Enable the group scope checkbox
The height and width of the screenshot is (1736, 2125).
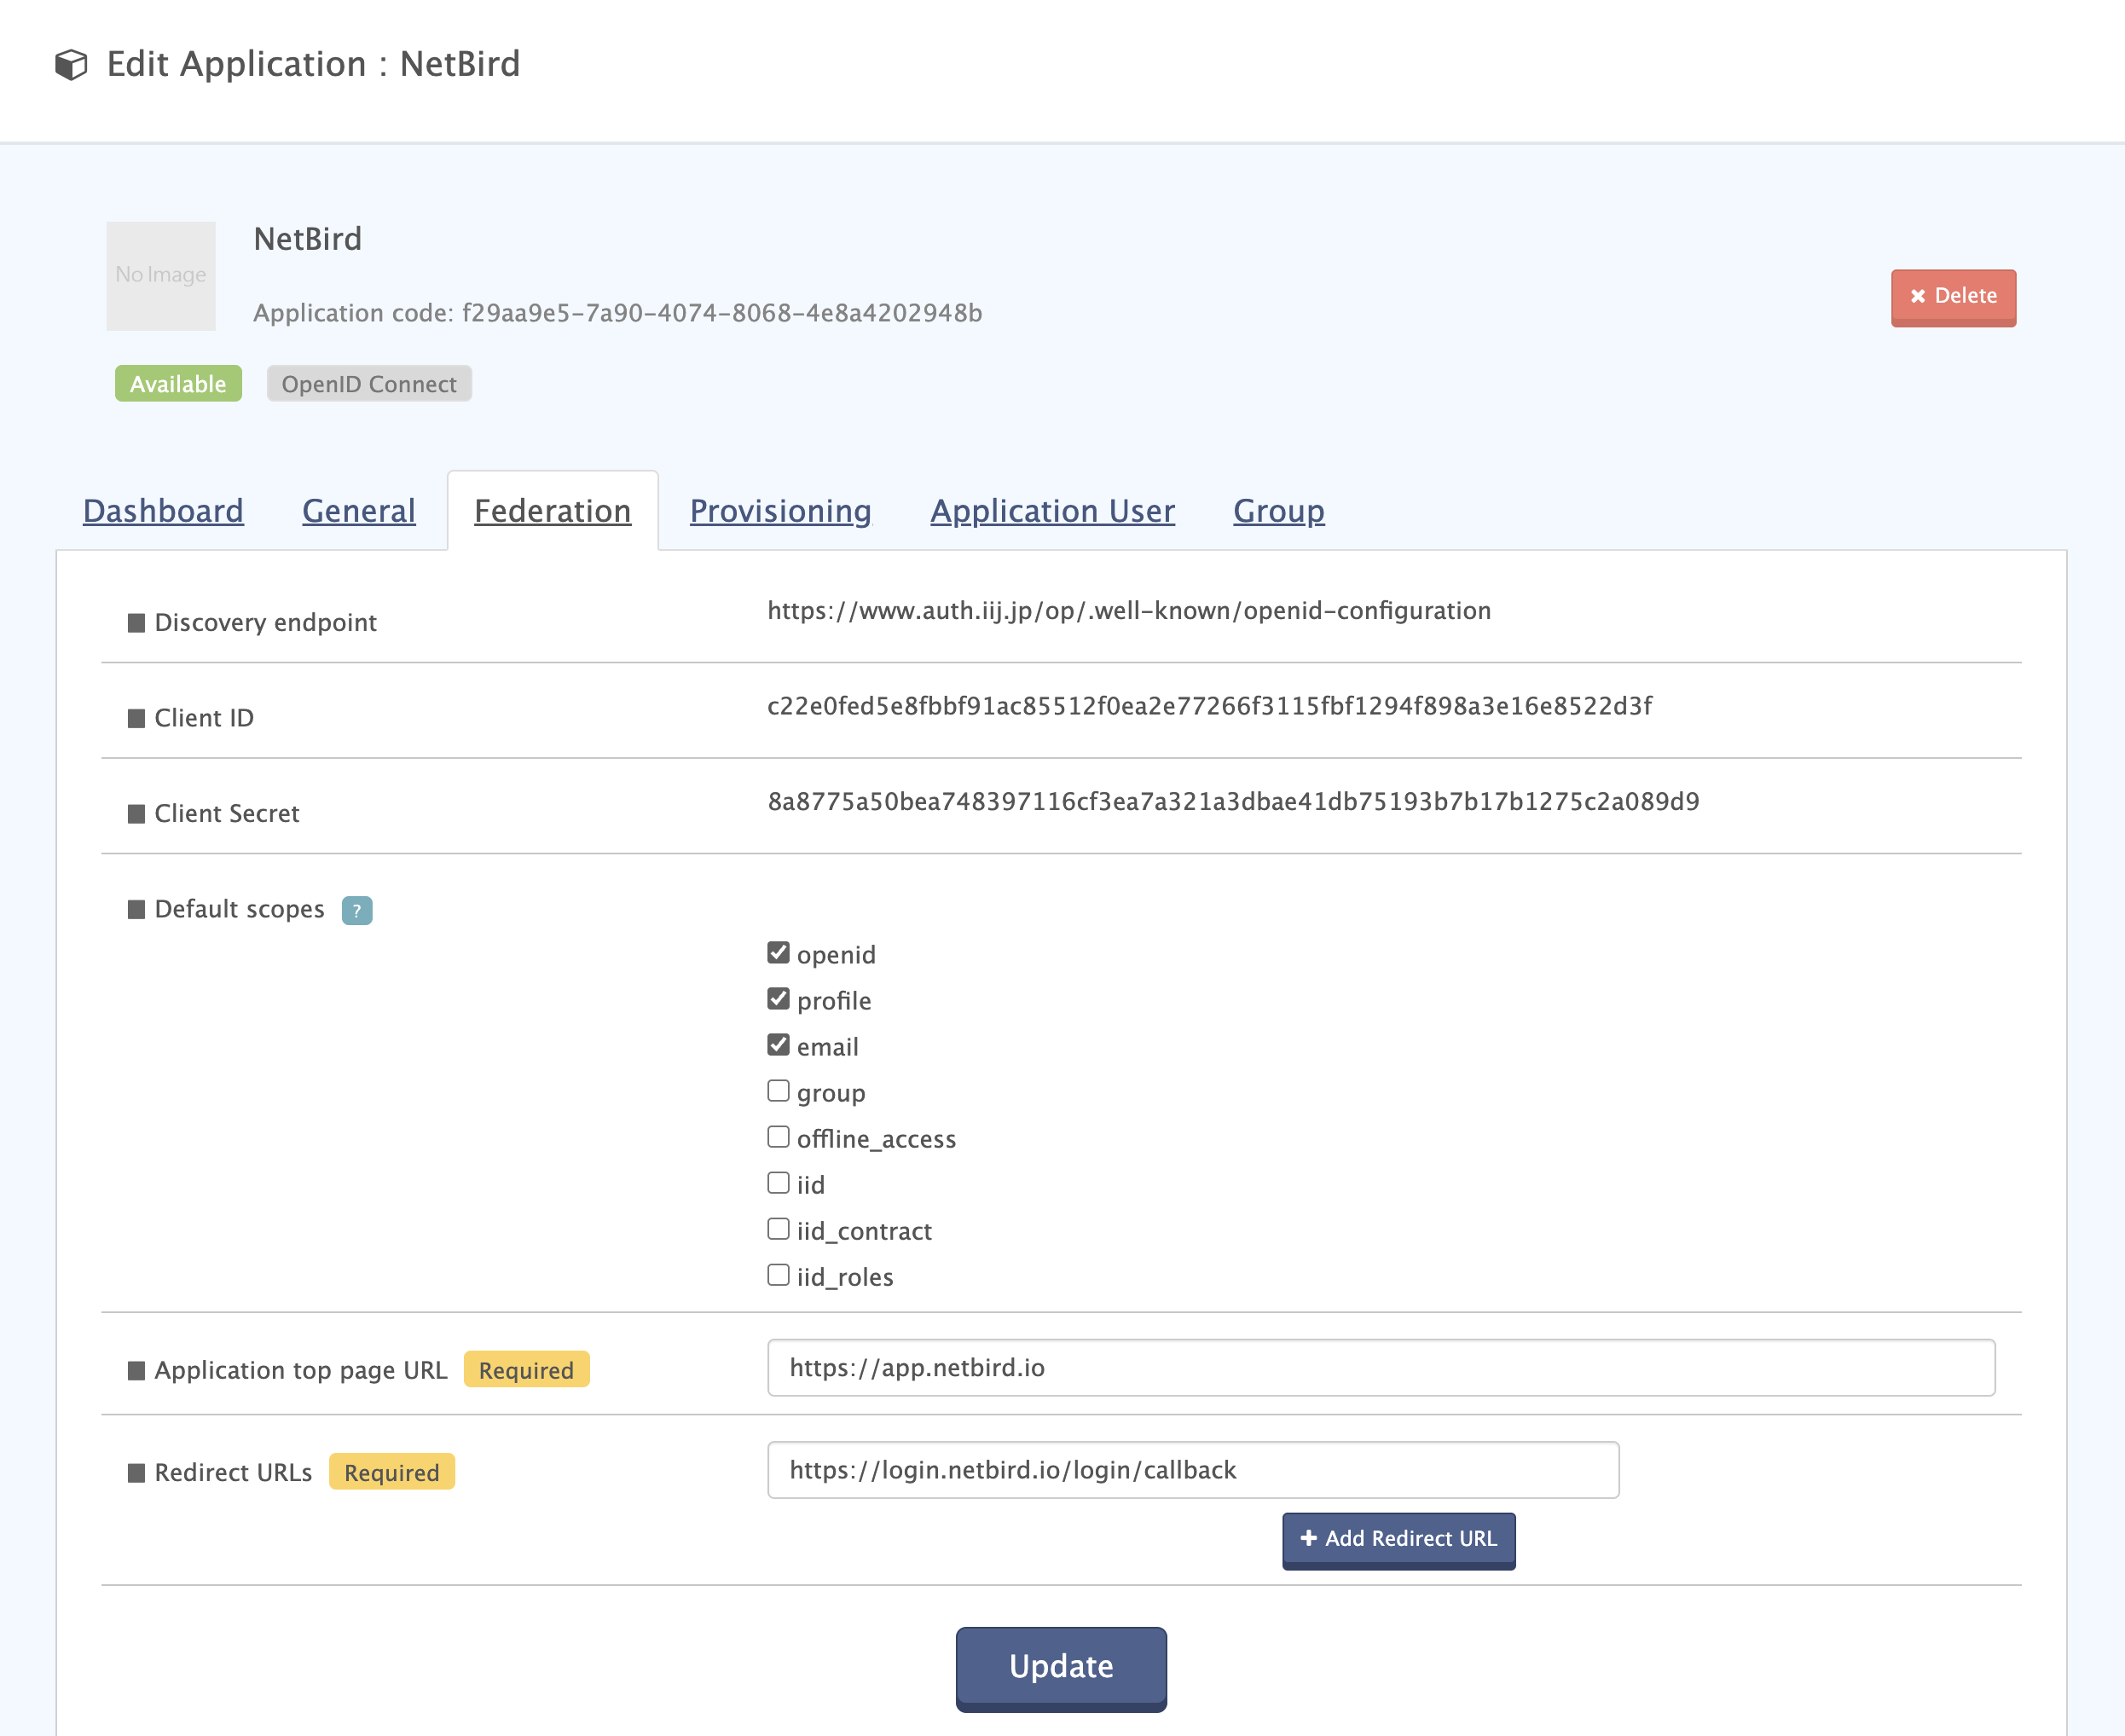778,1090
